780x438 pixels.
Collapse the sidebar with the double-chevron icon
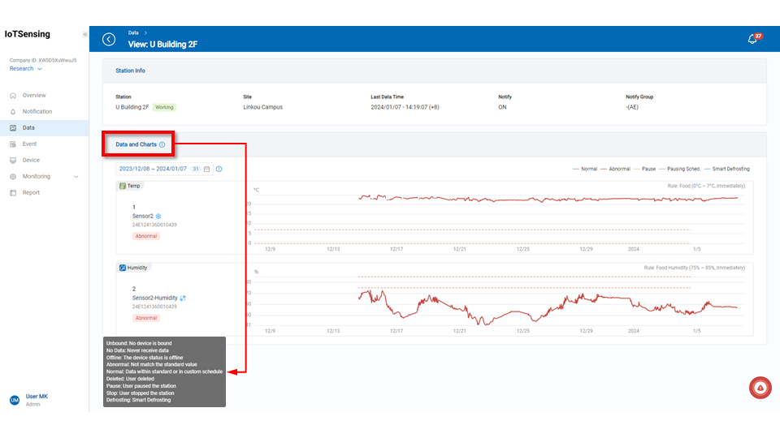point(84,34)
